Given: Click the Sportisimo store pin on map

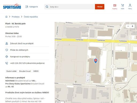Looking at the screenshot, I should [x=96, y=61].
